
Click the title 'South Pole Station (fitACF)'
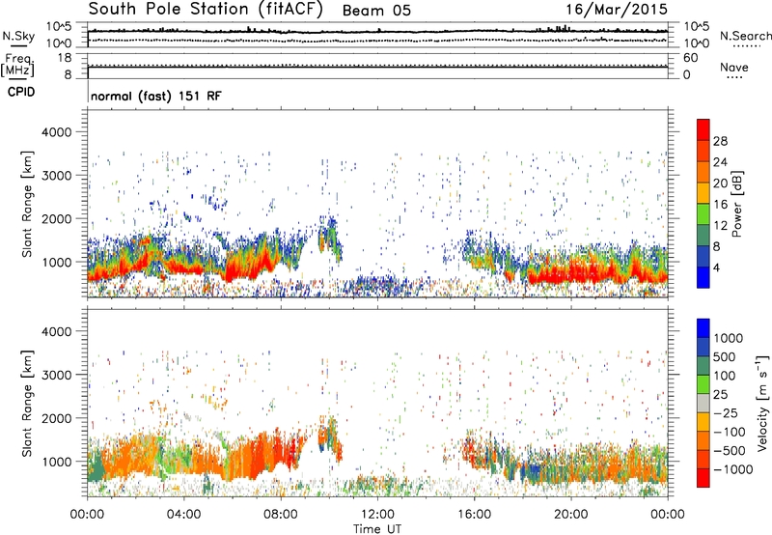tap(206, 9)
